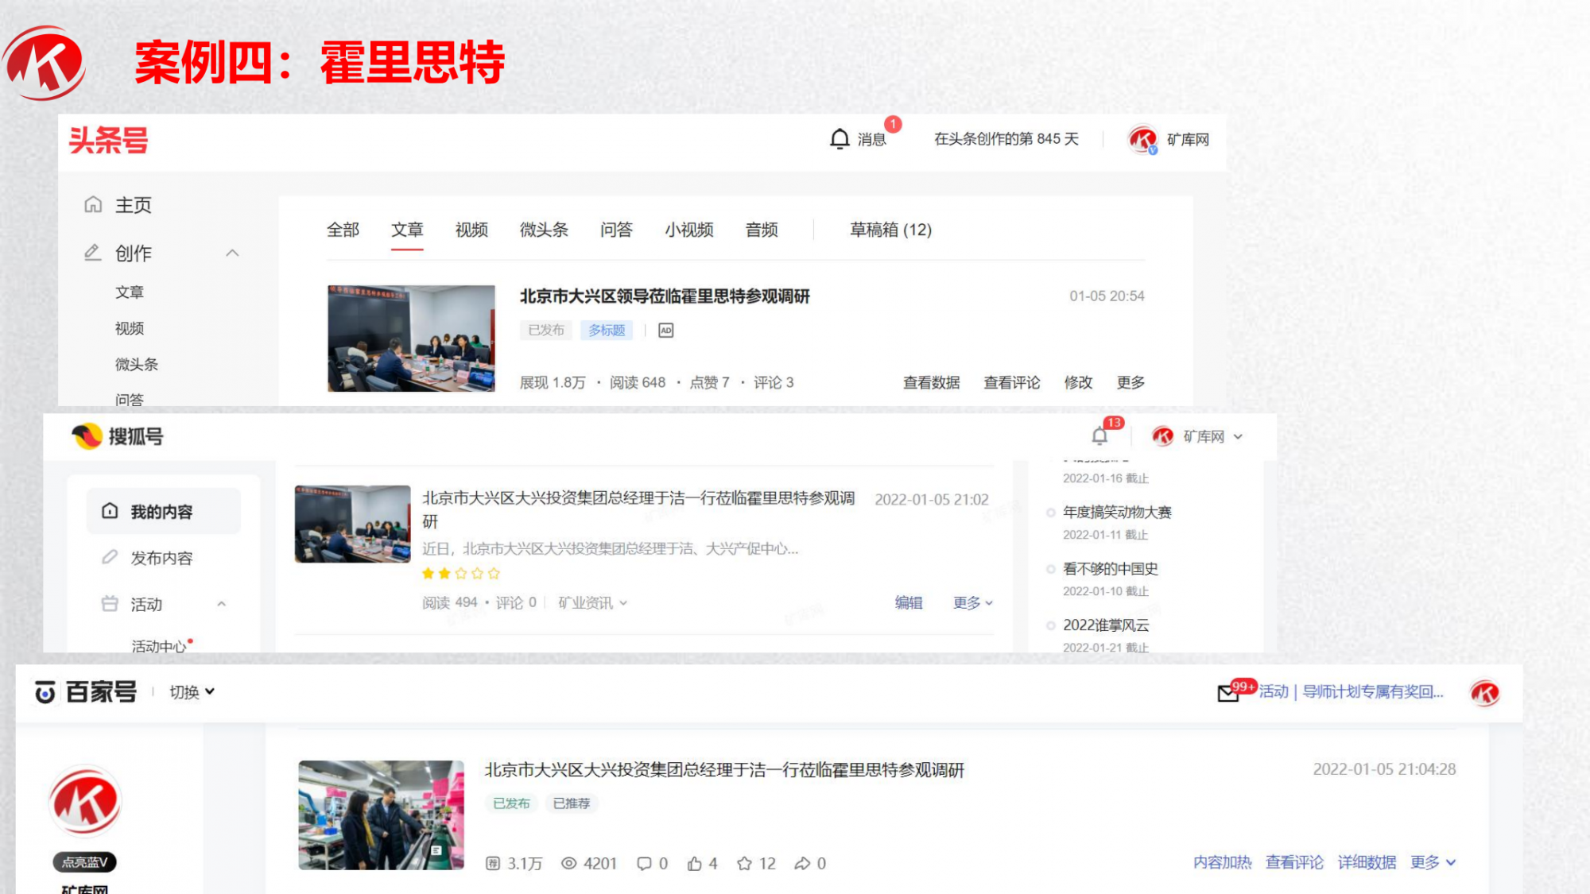Click the icon beside 我的内容
The width and height of the screenshot is (1590, 894).
coord(110,511)
